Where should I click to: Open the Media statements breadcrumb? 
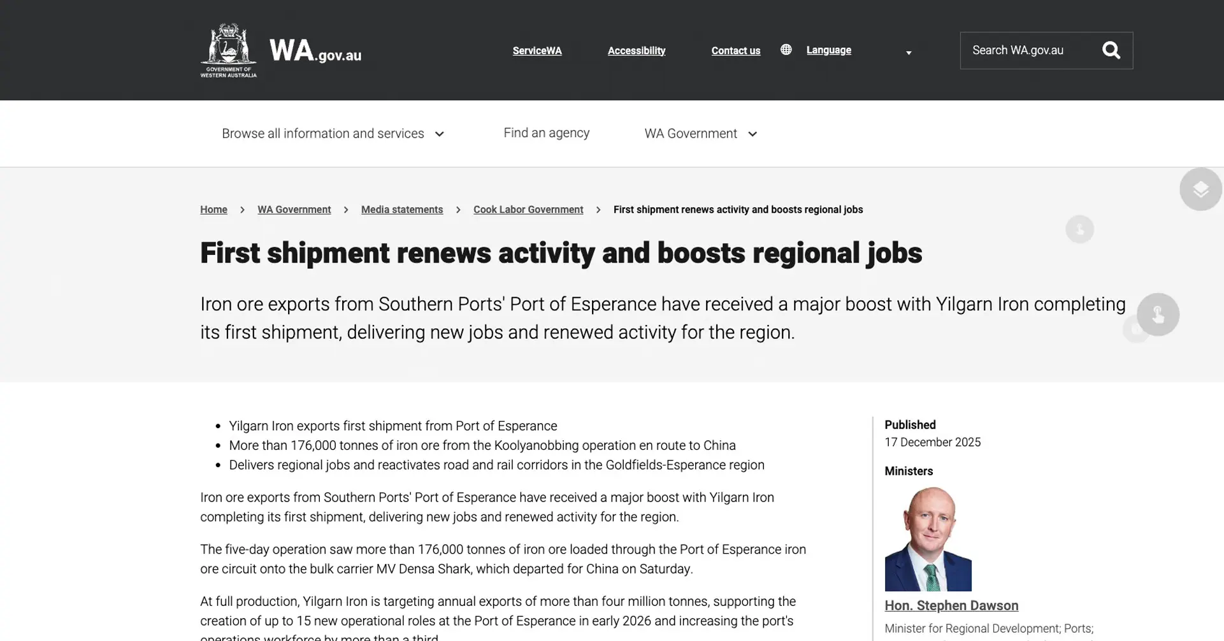(402, 210)
